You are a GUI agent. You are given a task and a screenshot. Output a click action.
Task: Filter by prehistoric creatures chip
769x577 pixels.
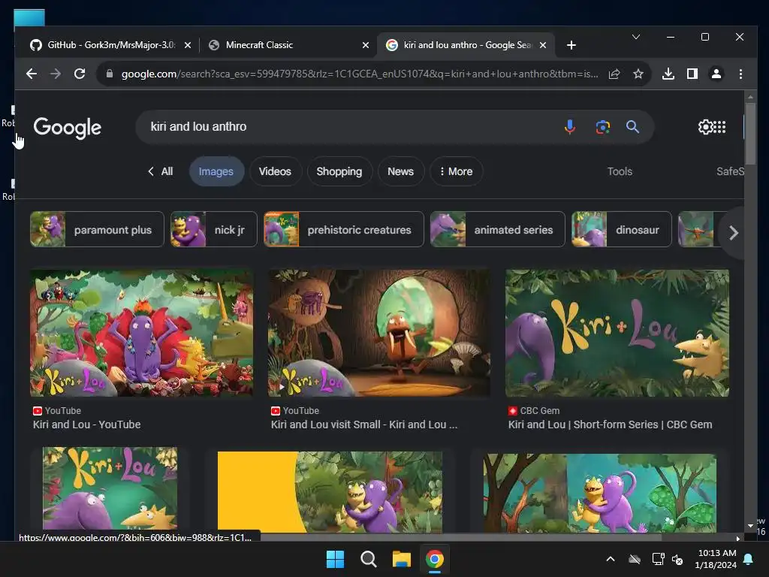[x=344, y=230]
